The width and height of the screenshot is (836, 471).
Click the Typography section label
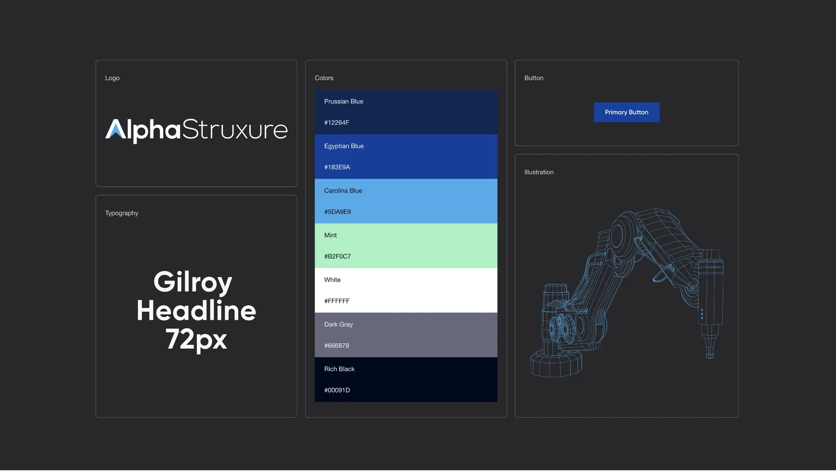[x=122, y=213]
